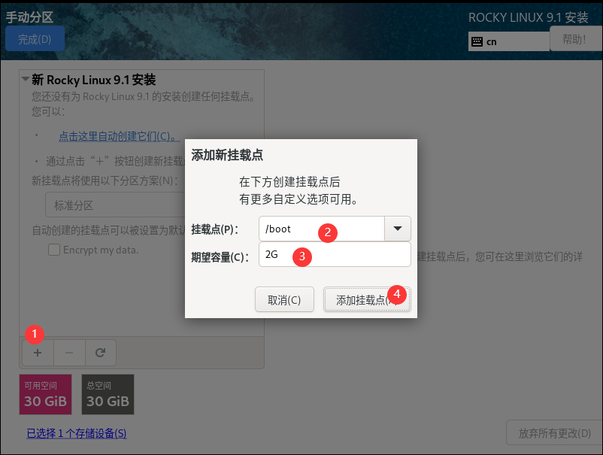Image resolution: width=603 pixels, height=455 pixels.
Task: Open the 挂载点 dropdown in the dialog
Action: 398,229
